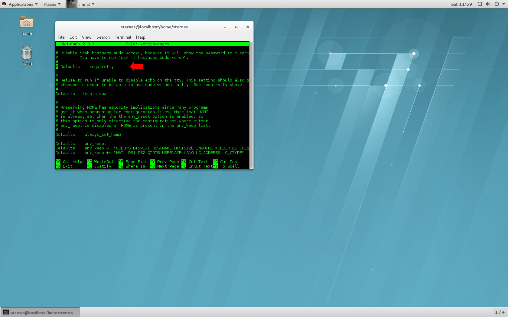Click the 'Refuse to run if unable' comment line
This screenshot has width=508, height=317.
pos(152,80)
